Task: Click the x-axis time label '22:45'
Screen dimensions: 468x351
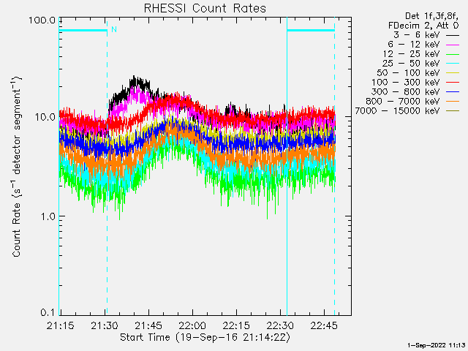Action: tap(324, 325)
